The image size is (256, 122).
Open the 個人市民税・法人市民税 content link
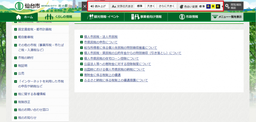pyautogui.click(x=101, y=37)
